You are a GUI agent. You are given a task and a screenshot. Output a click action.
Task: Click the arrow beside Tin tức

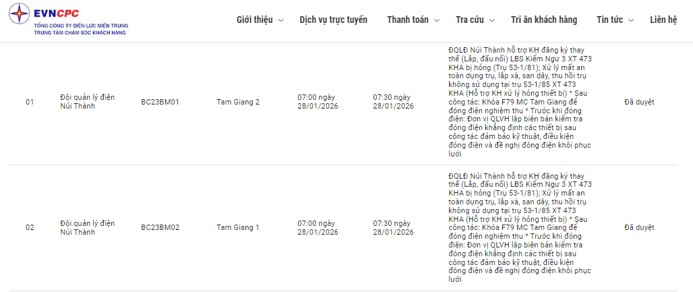[631, 20]
